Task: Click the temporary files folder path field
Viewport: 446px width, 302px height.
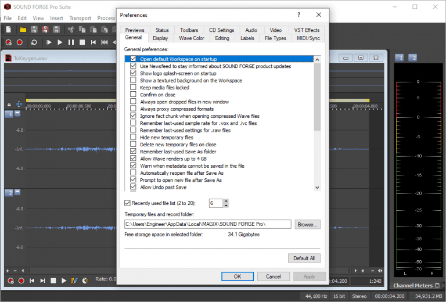Action: [208, 224]
